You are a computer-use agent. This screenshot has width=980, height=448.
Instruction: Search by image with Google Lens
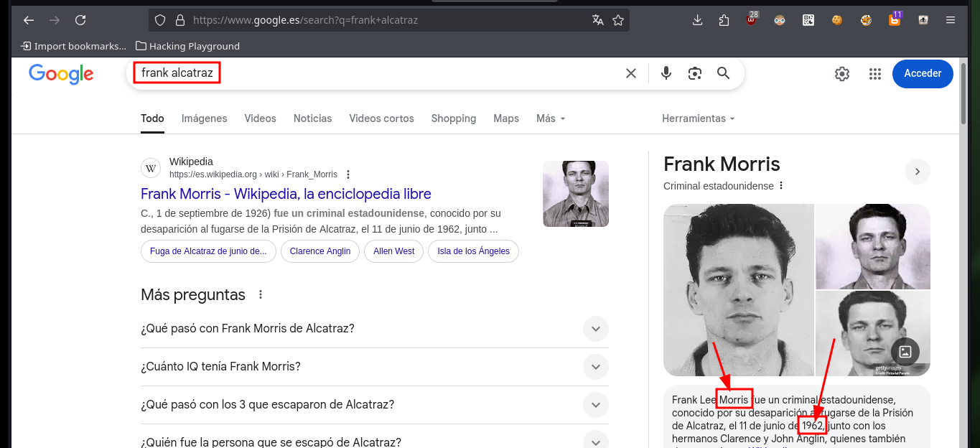[x=694, y=73]
